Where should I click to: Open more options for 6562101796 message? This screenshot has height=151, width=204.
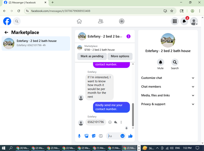tap(121, 122)
